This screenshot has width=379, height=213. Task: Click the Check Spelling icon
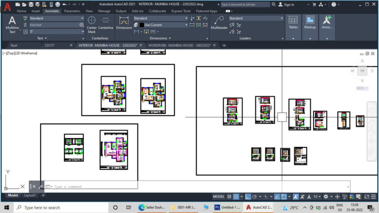pos(26,18)
